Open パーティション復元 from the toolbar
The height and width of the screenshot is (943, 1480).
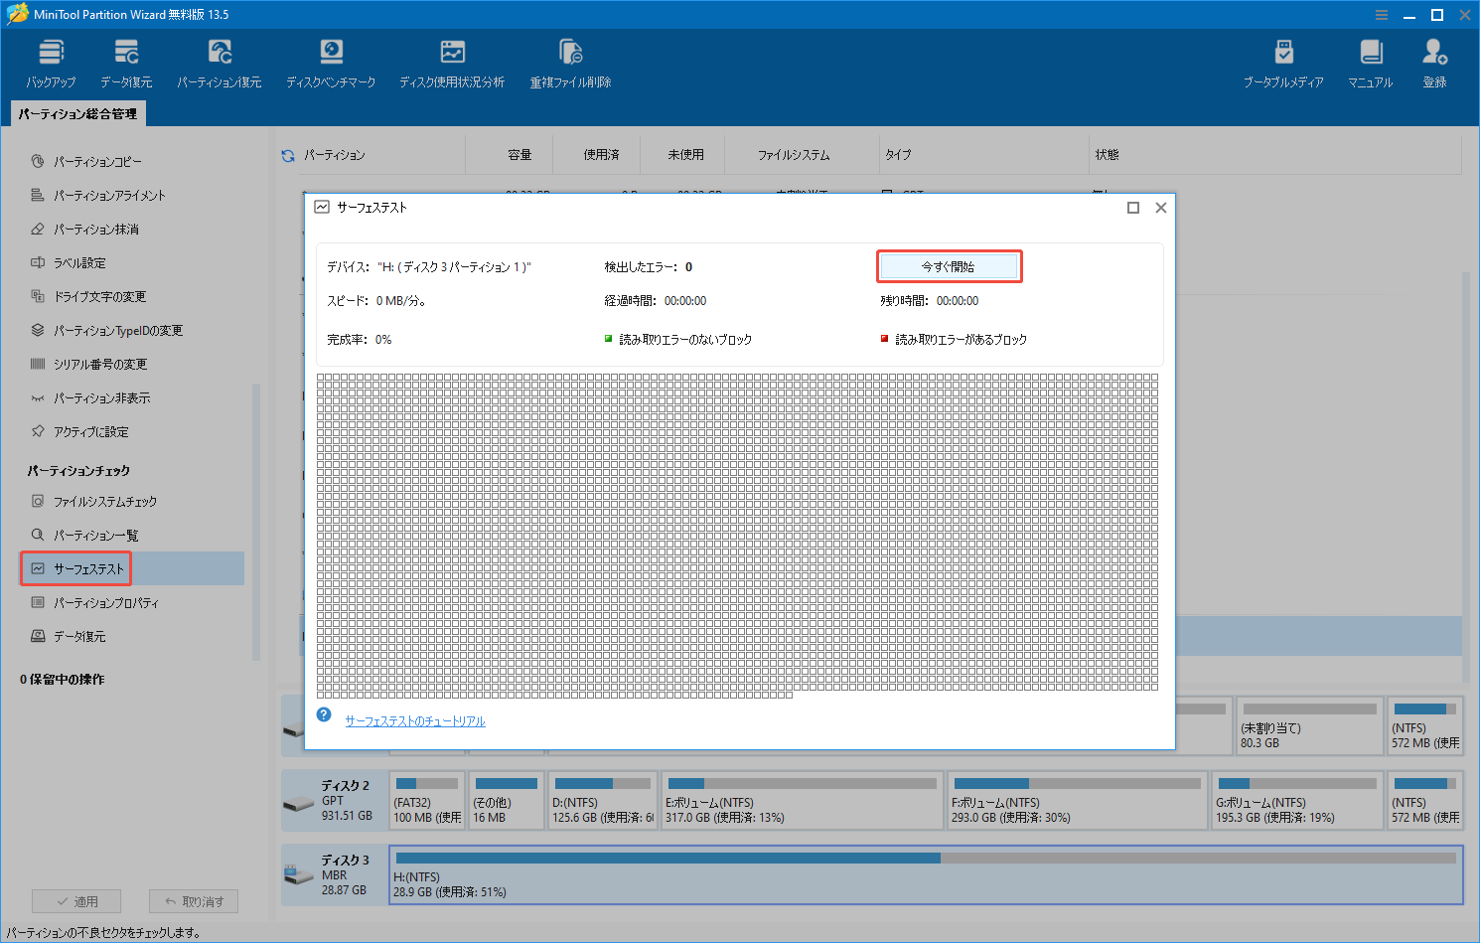pos(220,62)
